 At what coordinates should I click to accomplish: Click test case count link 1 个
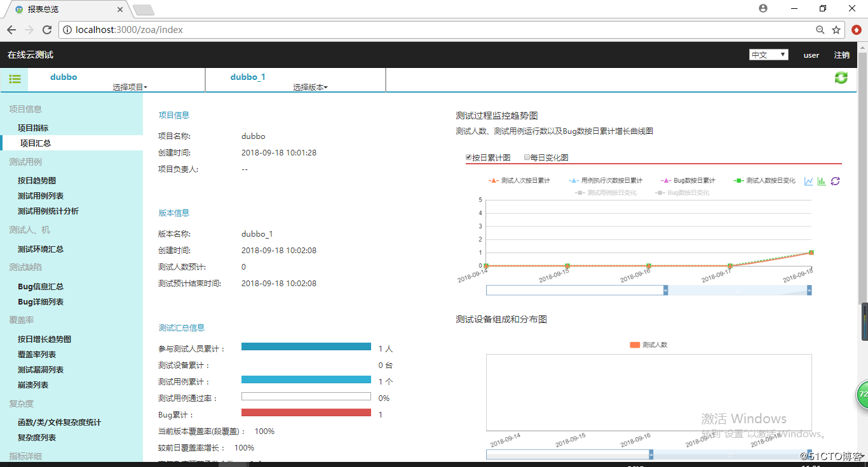point(386,382)
